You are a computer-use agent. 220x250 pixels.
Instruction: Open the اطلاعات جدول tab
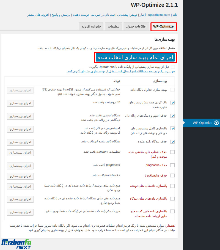136,26
